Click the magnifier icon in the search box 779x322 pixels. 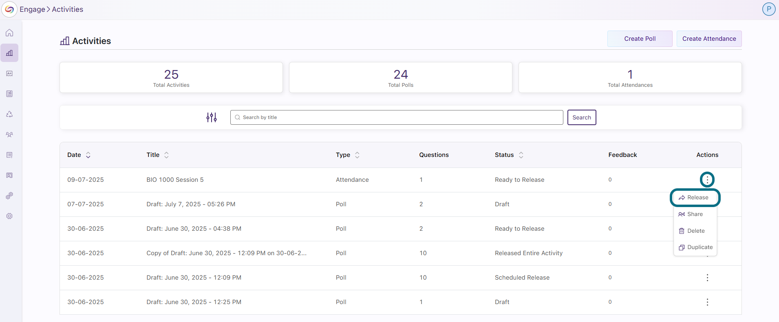coord(238,117)
